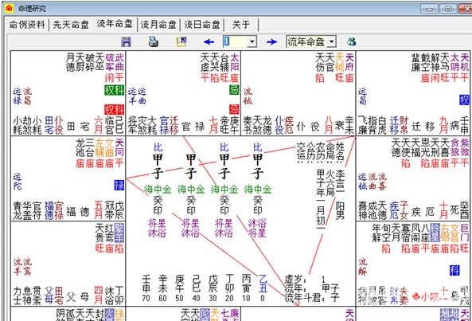This screenshot has width=472, height=321.
Task: Open the 流日命盘 tab
Action: [x=202, y=25]
